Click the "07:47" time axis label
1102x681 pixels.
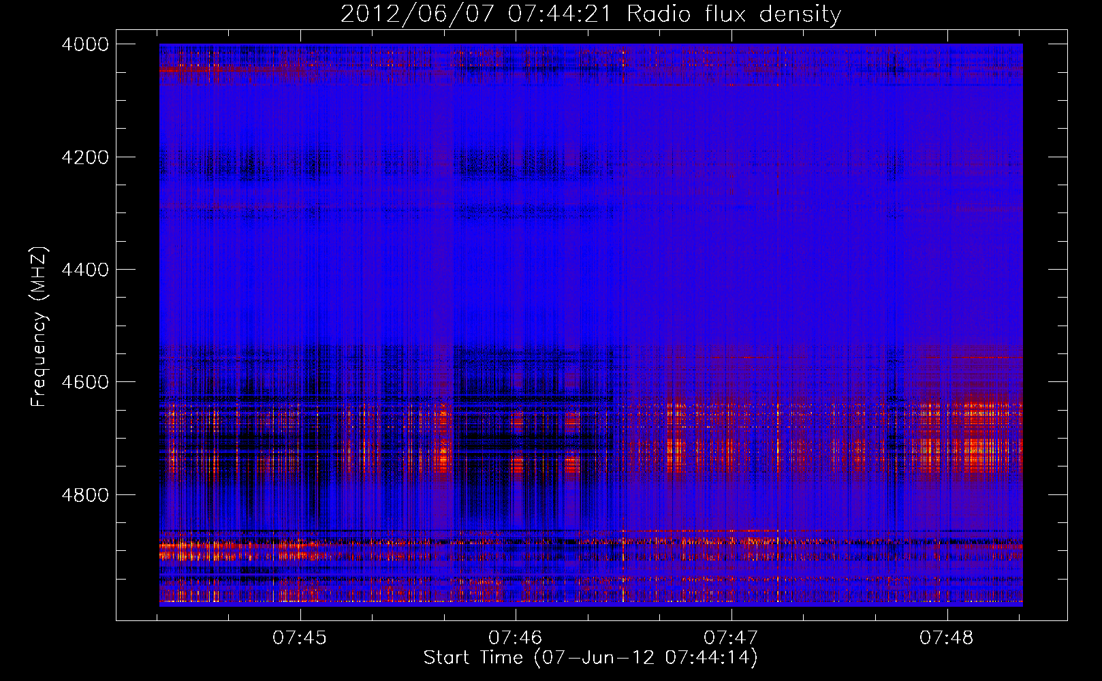tap(731, 637)
